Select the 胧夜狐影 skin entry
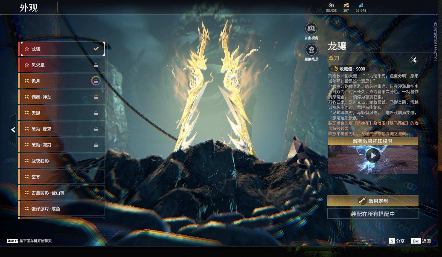The image size is (442, 257). [x=62, y=161]
